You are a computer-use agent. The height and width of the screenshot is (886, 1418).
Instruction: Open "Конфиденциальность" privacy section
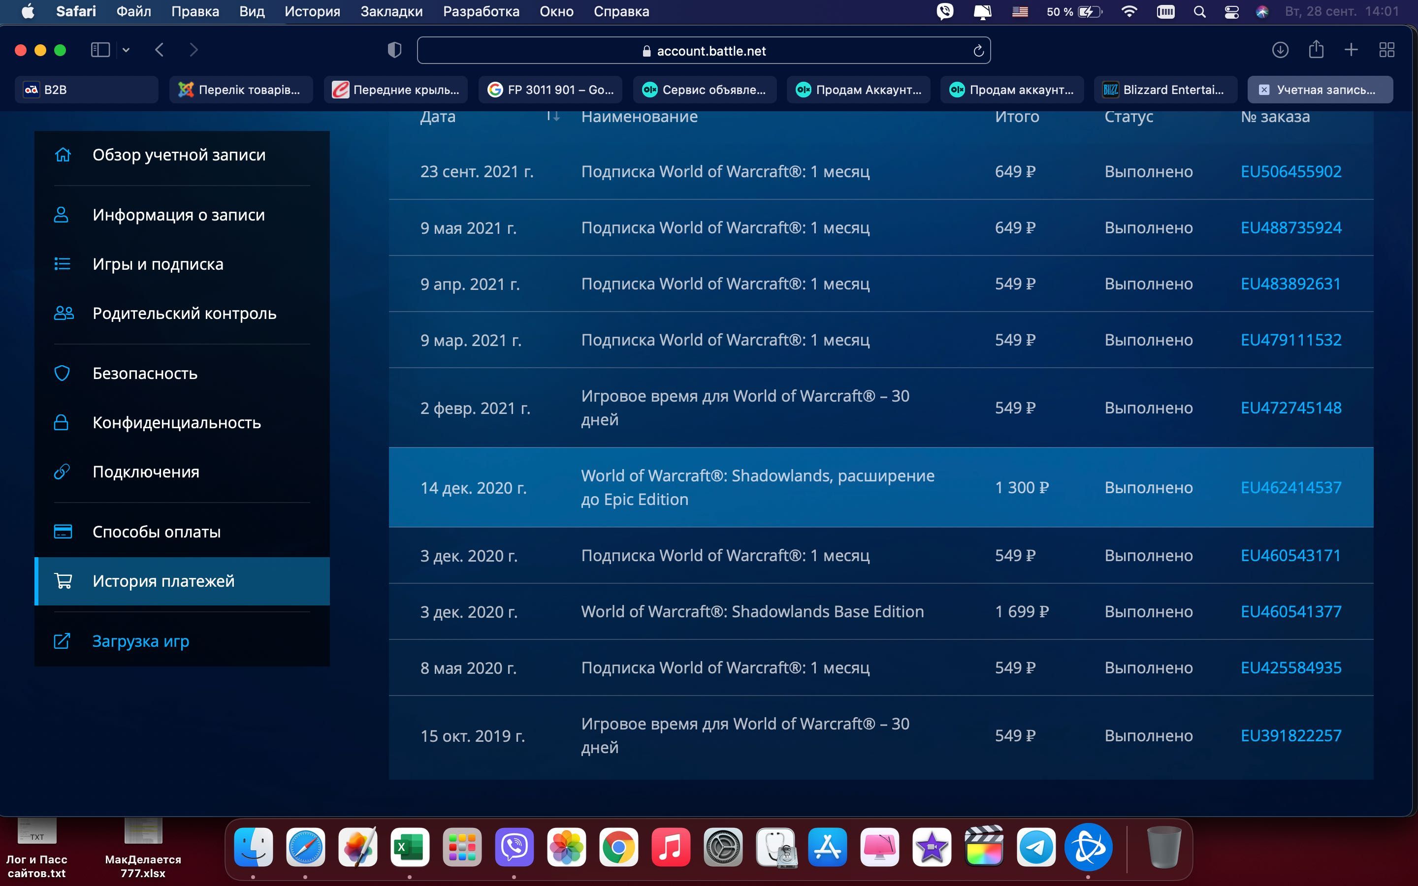(182, 422)
